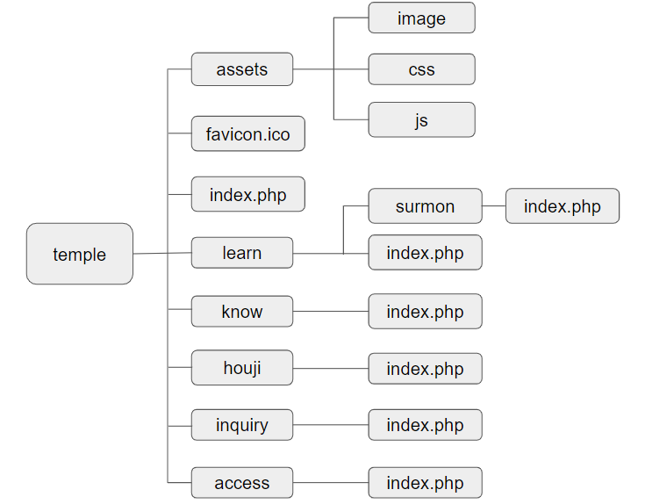Click the temple root node
The height and width of the screenshot is (504, 645).
click(x=80, y=254)
